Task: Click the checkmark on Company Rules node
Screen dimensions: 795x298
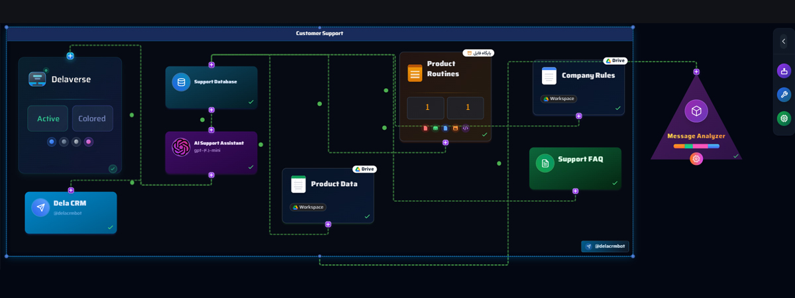Action: [x=617, y=108]
